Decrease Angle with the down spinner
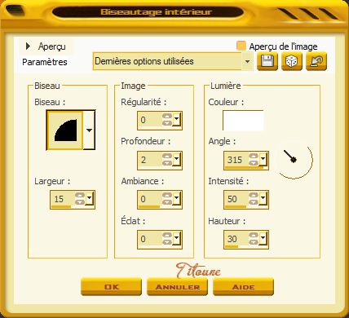The image size is (349, 318). tap(254, 163)
